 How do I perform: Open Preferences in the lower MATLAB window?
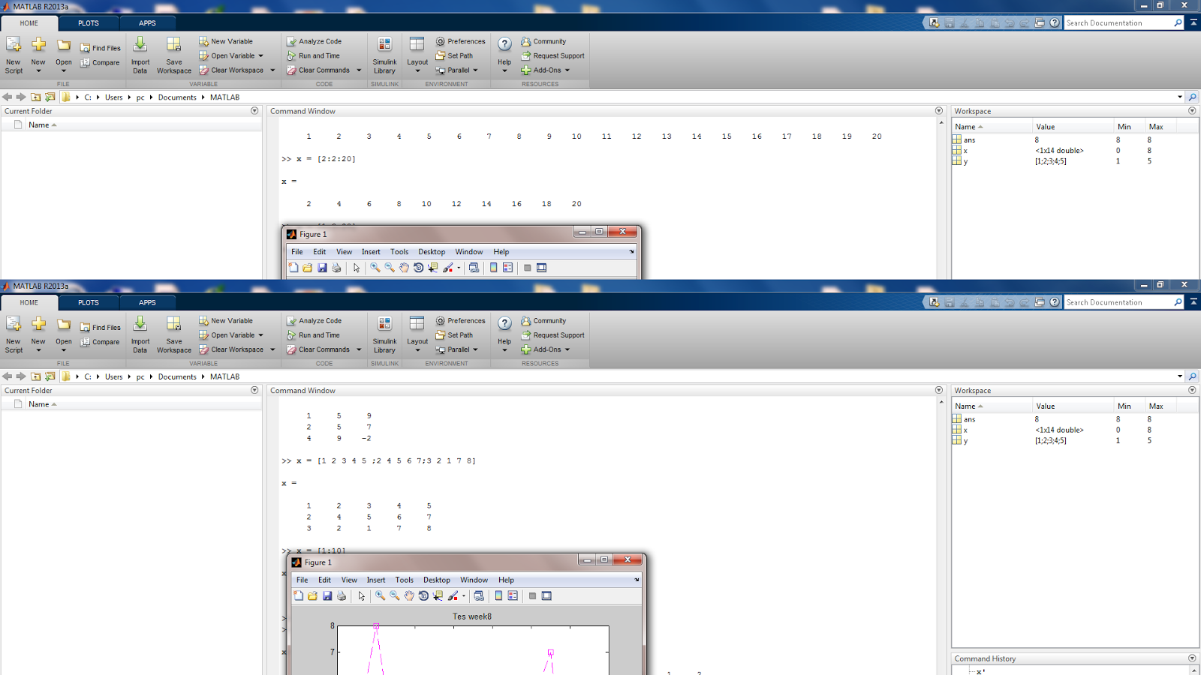(460, 321)
